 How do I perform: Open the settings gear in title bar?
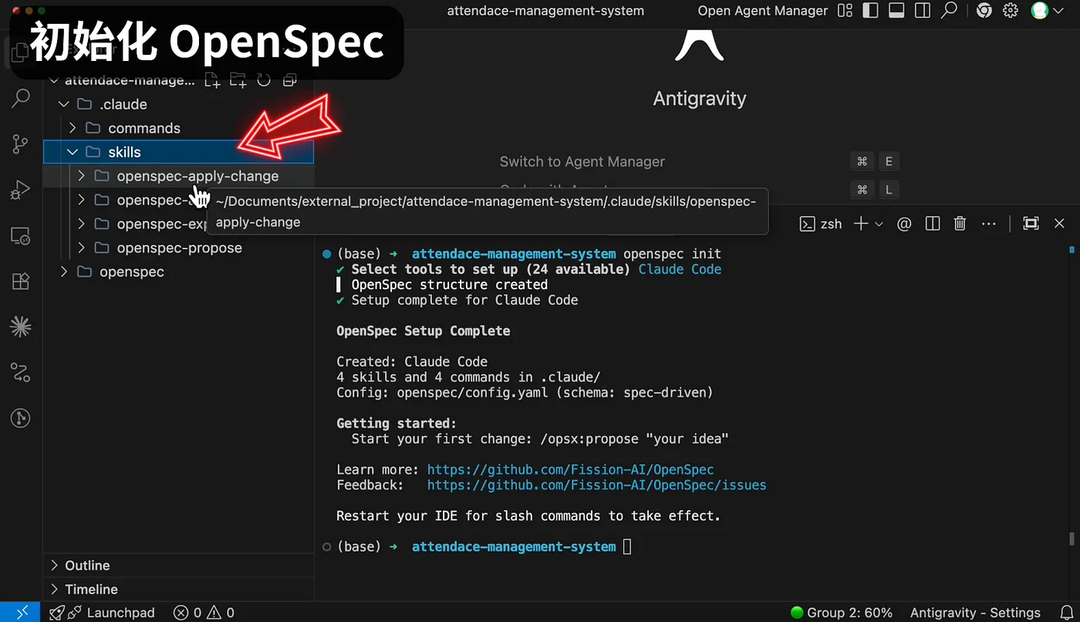1011,11
